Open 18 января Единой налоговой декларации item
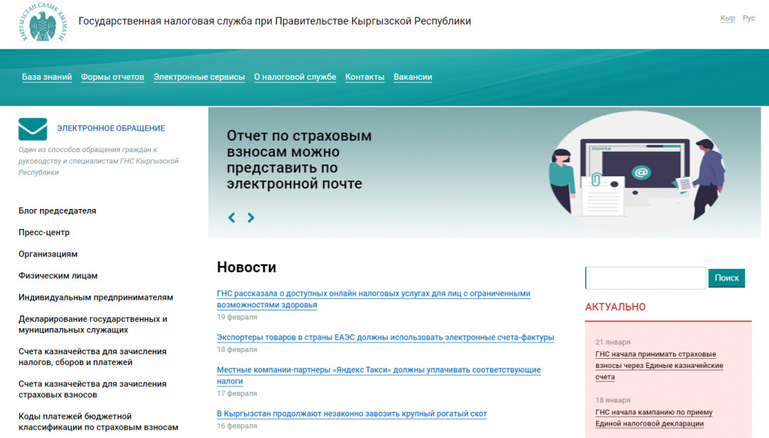 tap(654, 418)
